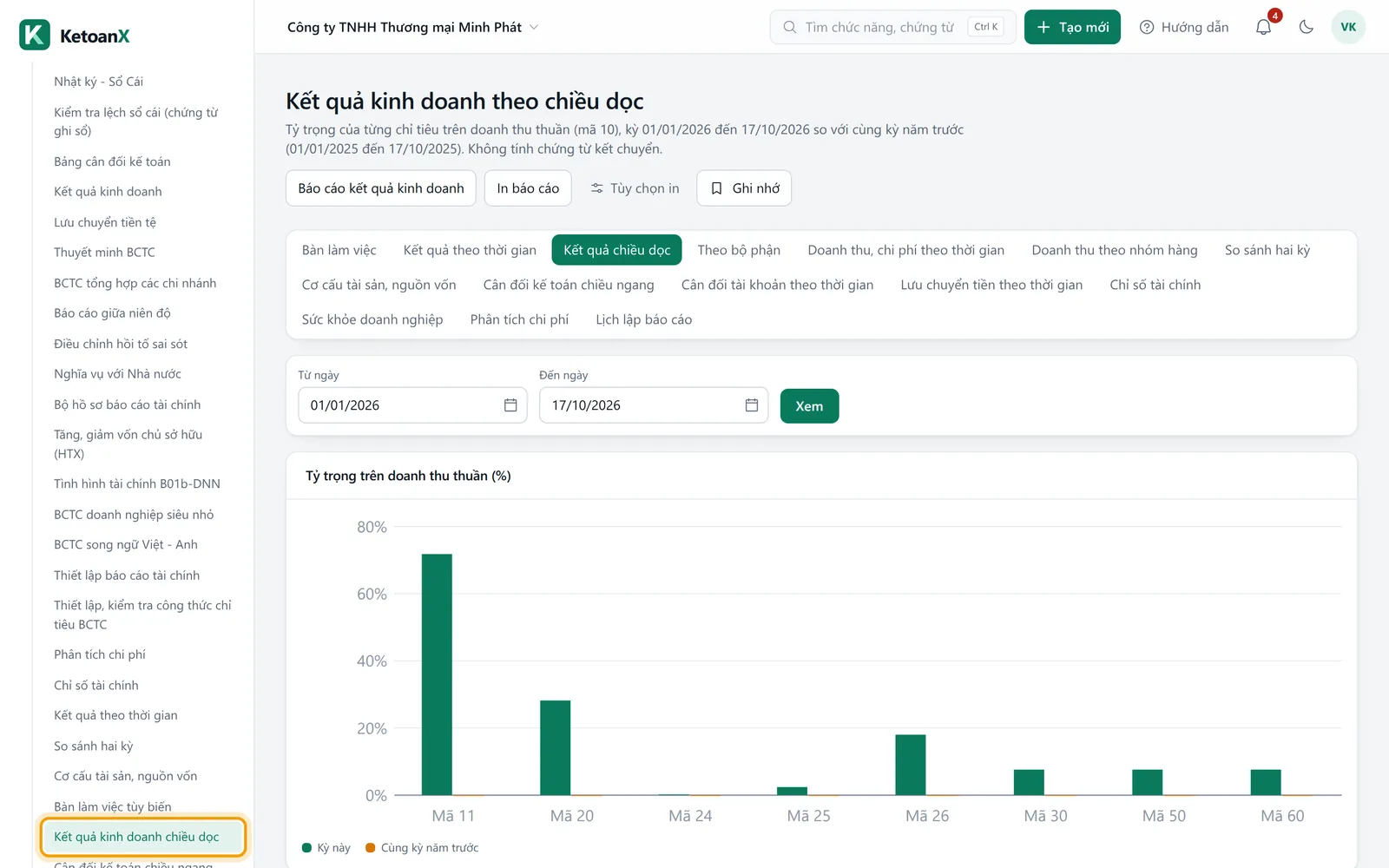This screenshot has width=1389, height=868.
Task: Expand the company name dropdown
Action: [534, 27]
